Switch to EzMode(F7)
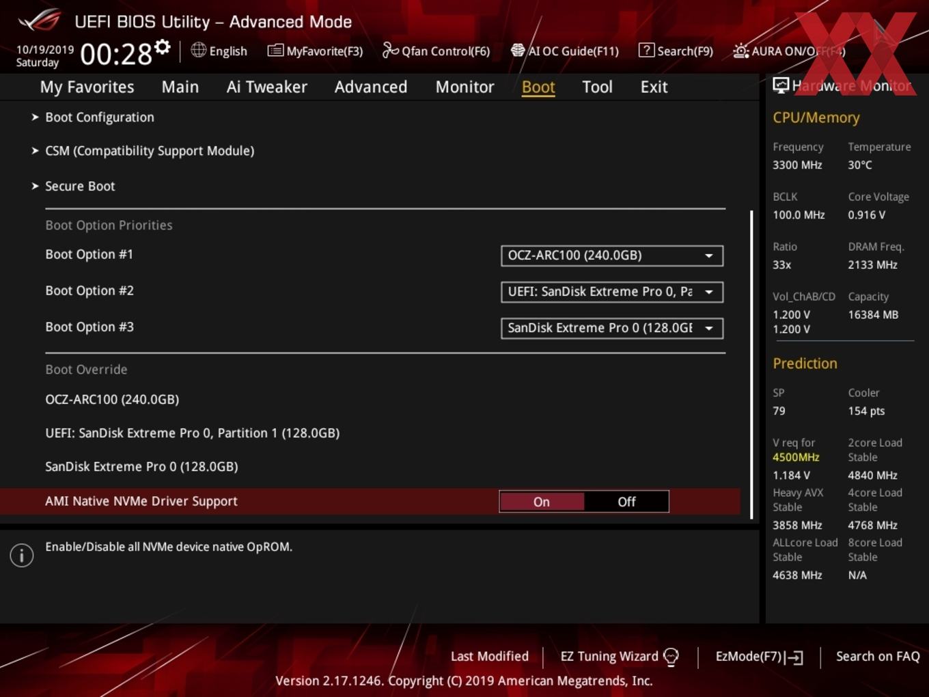The width and height of the screenshot is (929, 697). [749, 657]
